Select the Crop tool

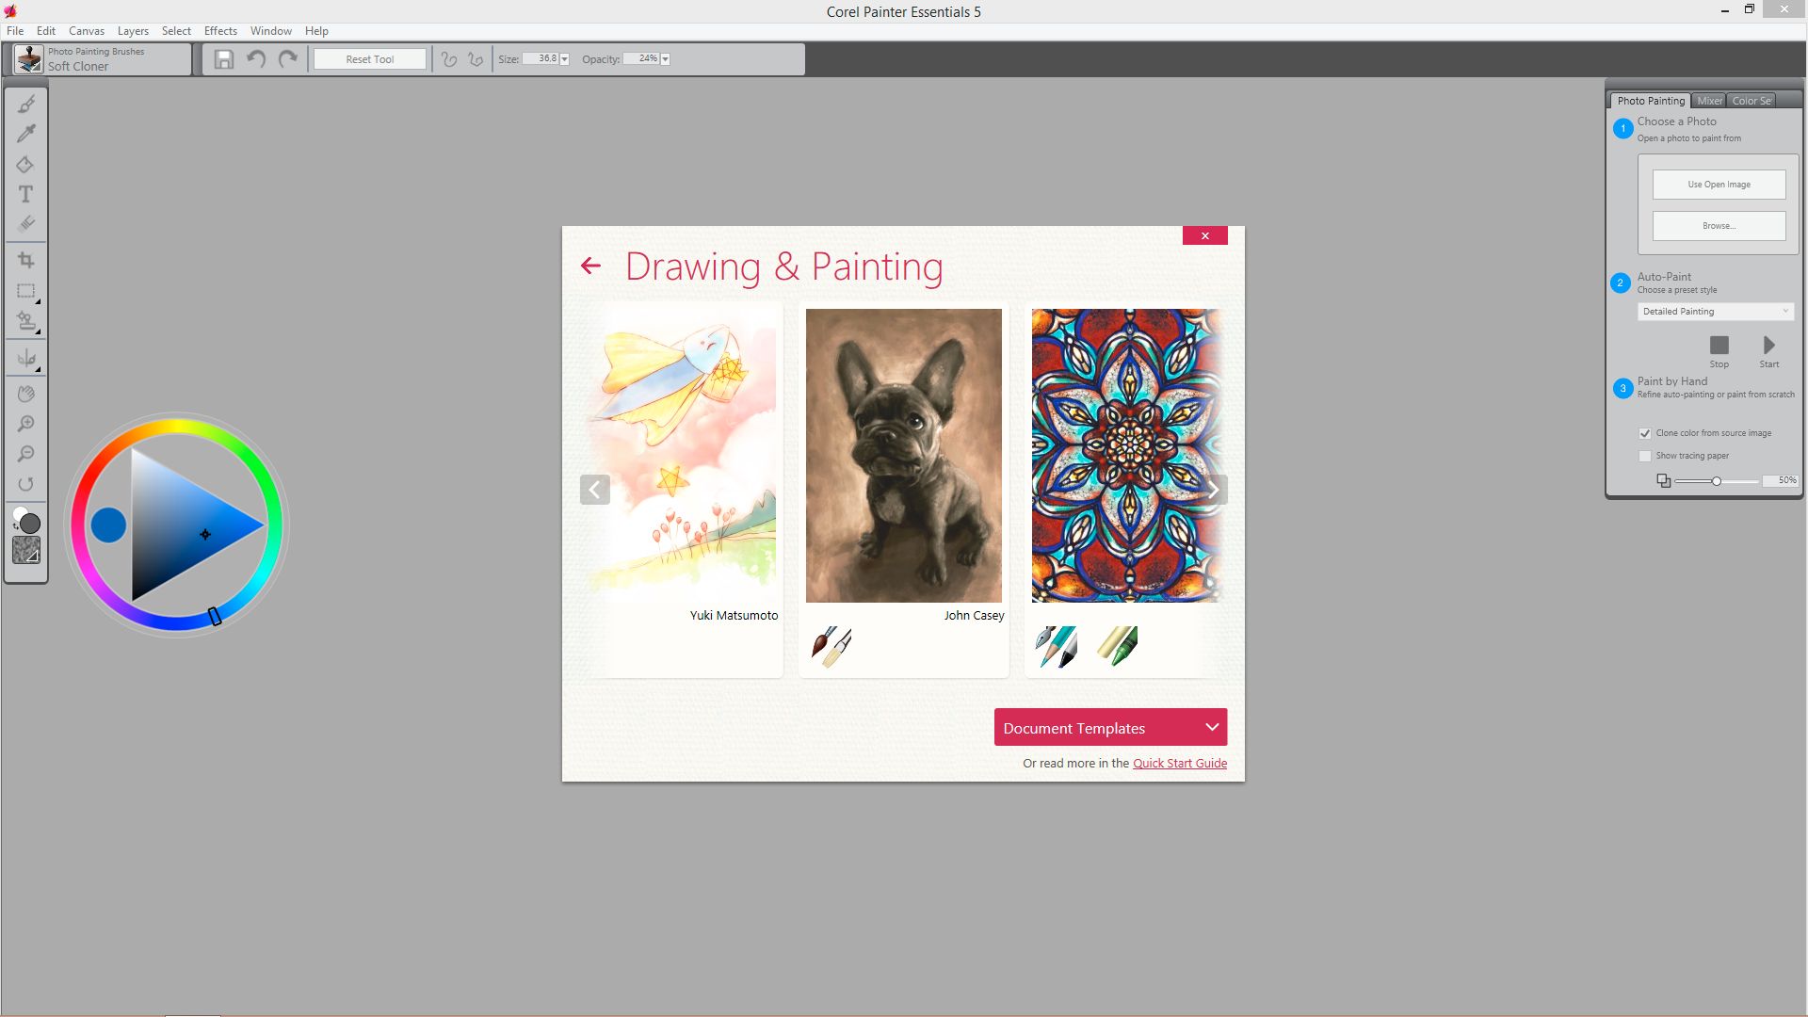26,260
